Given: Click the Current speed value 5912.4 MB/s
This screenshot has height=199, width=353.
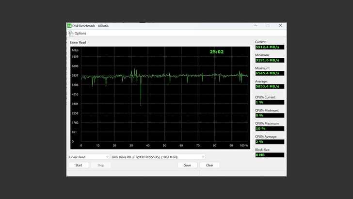Looking at the screenshot, I should (270, 47).
